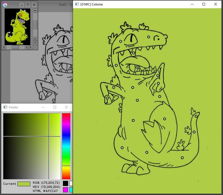Click the "[G'MIC] Colorize" title text

point(91,4)
